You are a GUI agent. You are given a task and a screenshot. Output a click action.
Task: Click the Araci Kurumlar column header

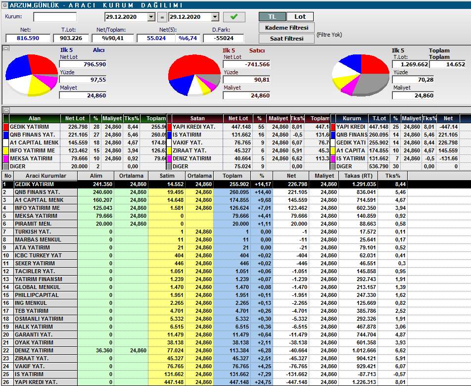point(46,176)
